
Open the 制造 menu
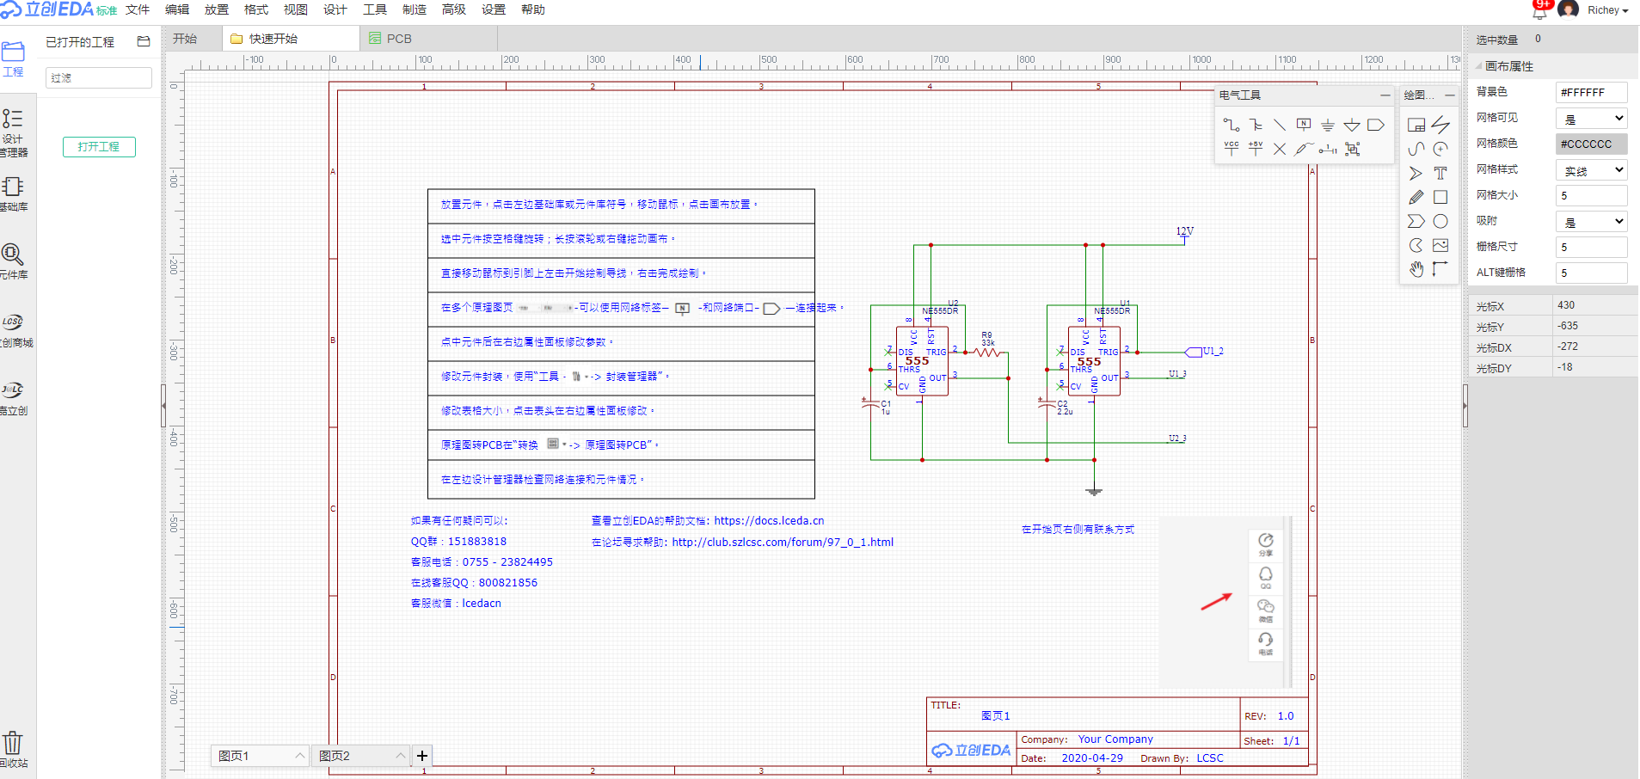point(415,9)
